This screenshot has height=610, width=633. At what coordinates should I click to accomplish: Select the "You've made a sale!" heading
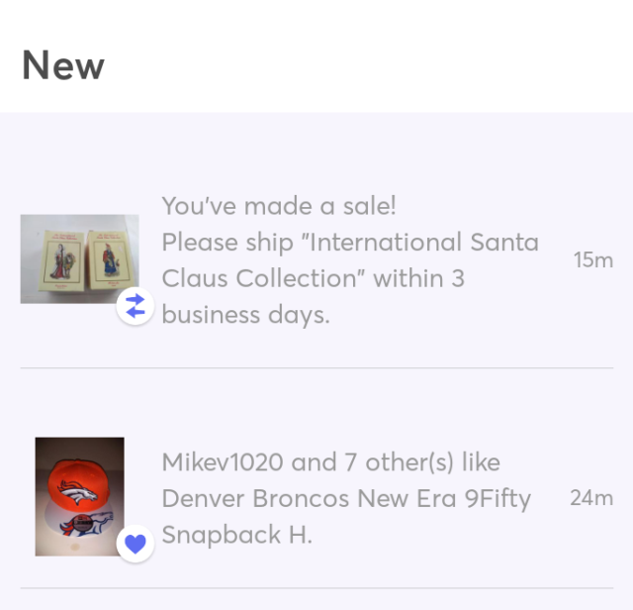pos(279,206)
